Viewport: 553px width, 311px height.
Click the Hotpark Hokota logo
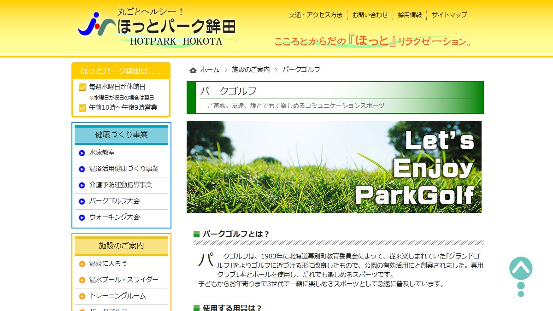pyautogui.click(x=157, y=27)
